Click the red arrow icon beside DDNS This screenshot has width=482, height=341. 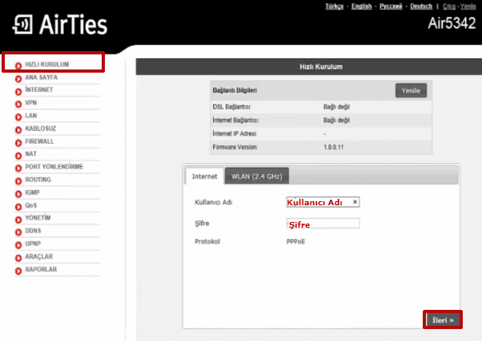click(18, 232)
